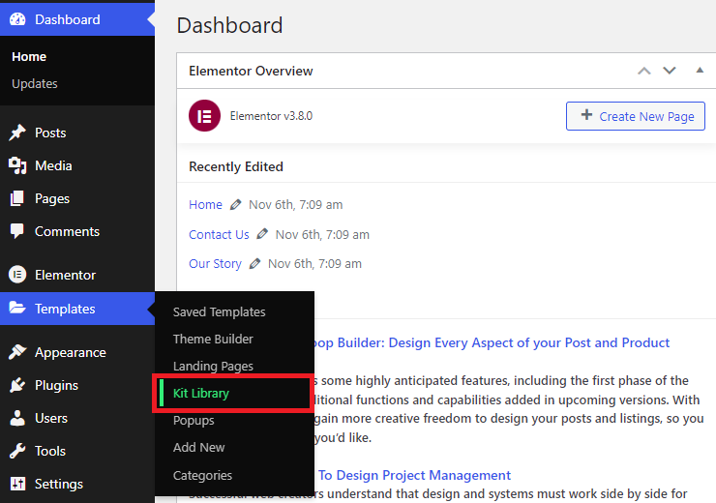Open the recently edited Home page link

coord(205,205)
